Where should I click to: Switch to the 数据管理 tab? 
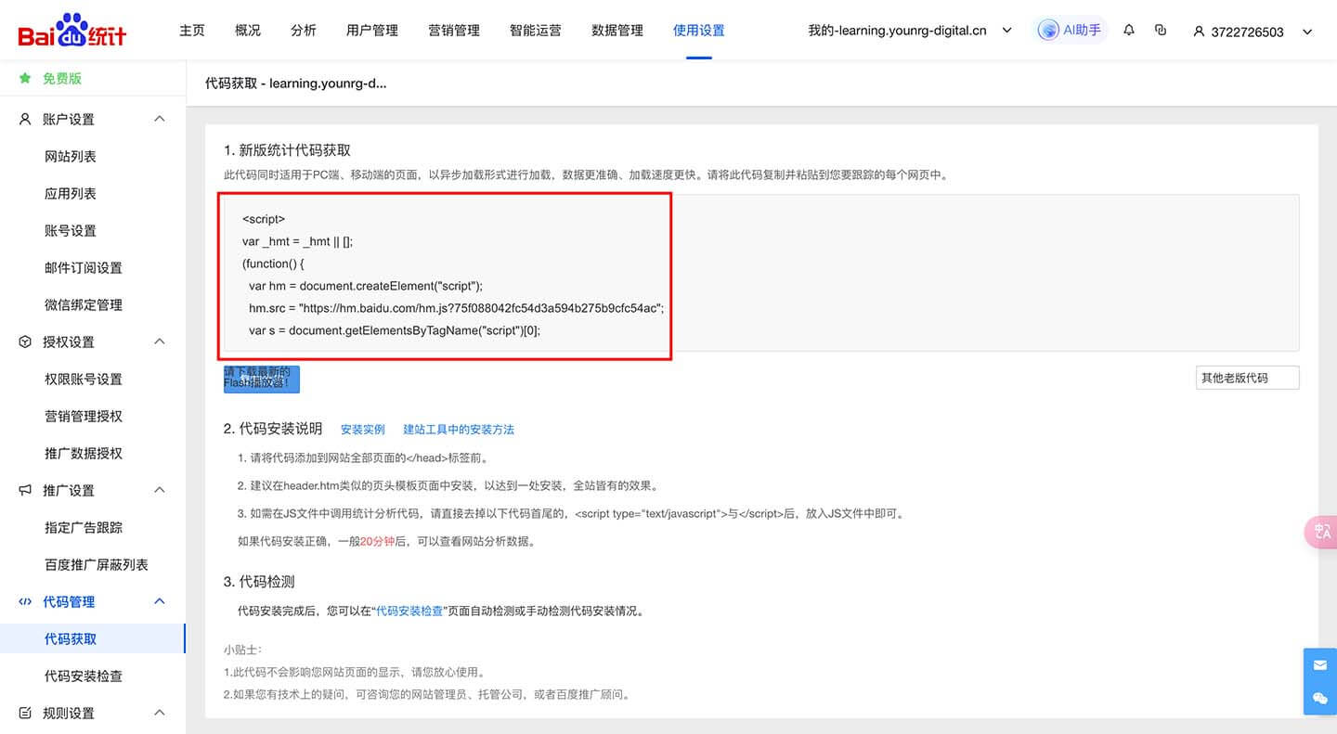(617, 31)
